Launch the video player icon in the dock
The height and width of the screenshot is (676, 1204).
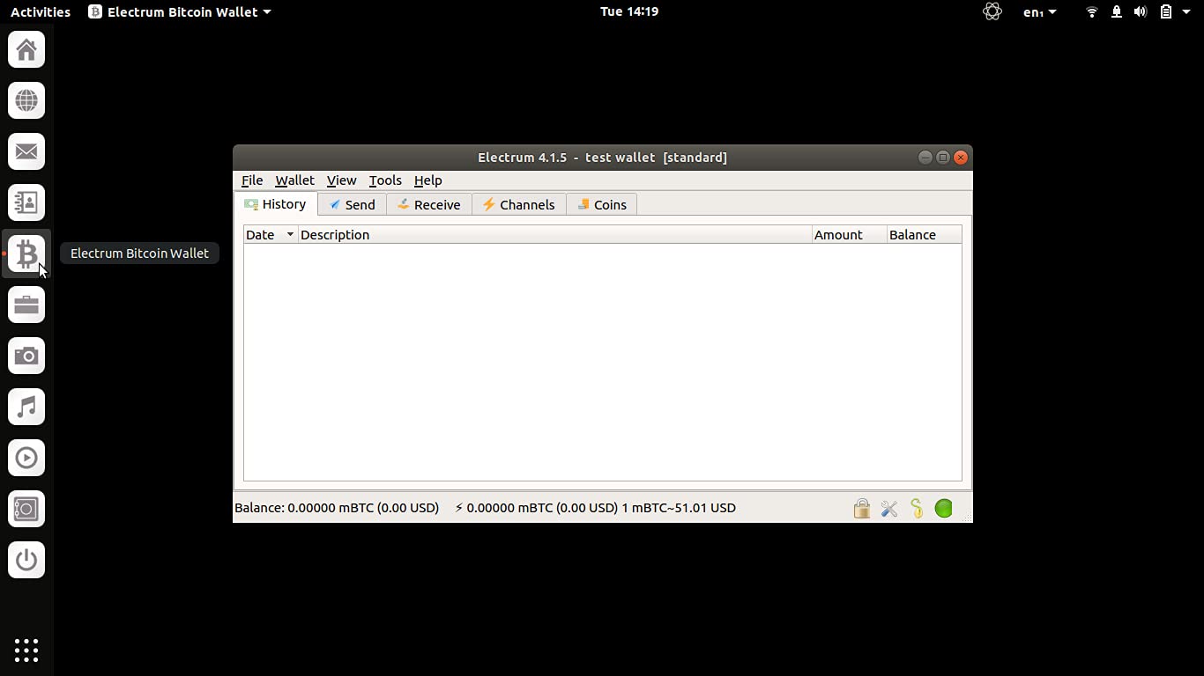[x=26, y=459]
